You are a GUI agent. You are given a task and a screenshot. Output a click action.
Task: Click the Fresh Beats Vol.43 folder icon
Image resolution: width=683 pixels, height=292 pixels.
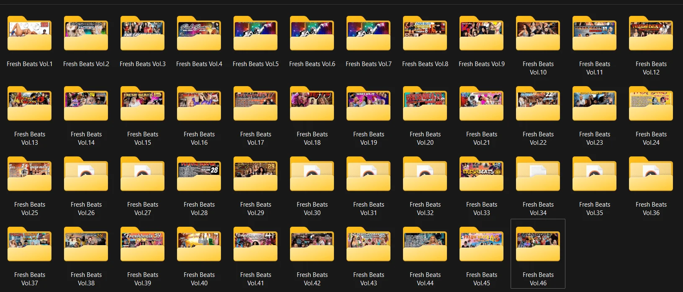[369, 244]
